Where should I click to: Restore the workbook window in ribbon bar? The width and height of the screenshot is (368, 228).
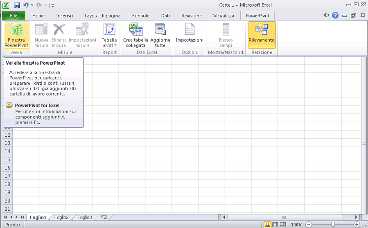coord(353,16)
